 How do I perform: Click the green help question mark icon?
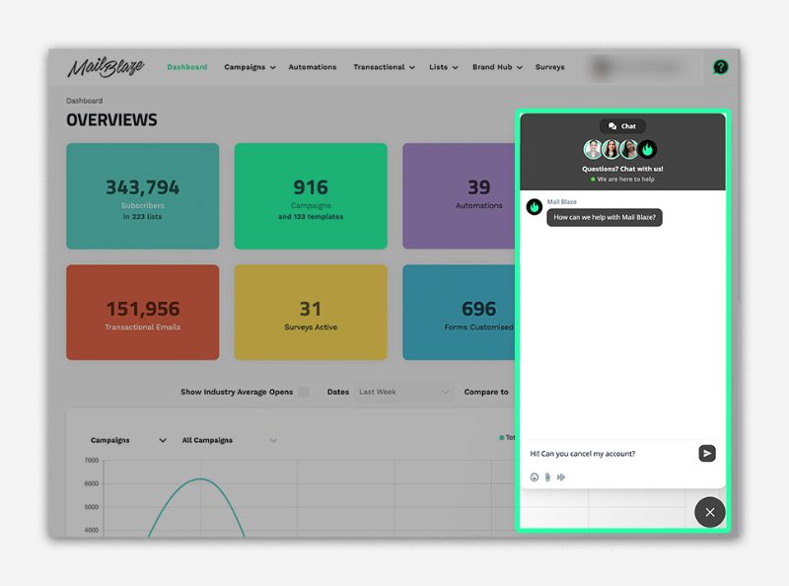click(x=721, y=67)
